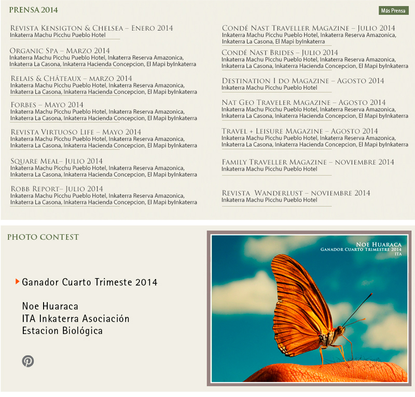Click the hotel name under Revista Kensigton & Chelsea
The height and width of the screenshot is (397, 415).
58,35
